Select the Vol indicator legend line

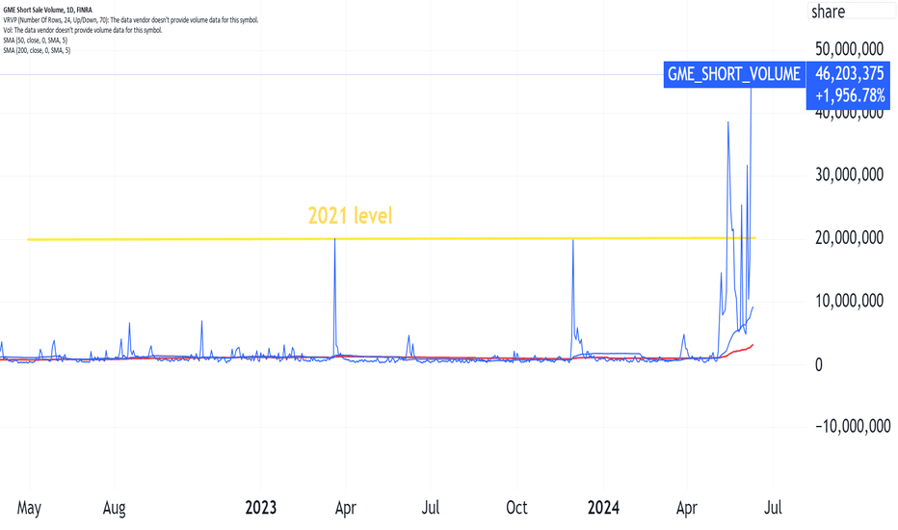(x=83, y=31)
